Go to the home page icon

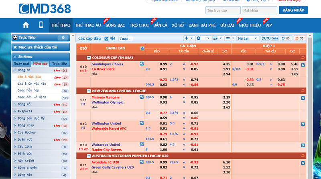[26, 25]
